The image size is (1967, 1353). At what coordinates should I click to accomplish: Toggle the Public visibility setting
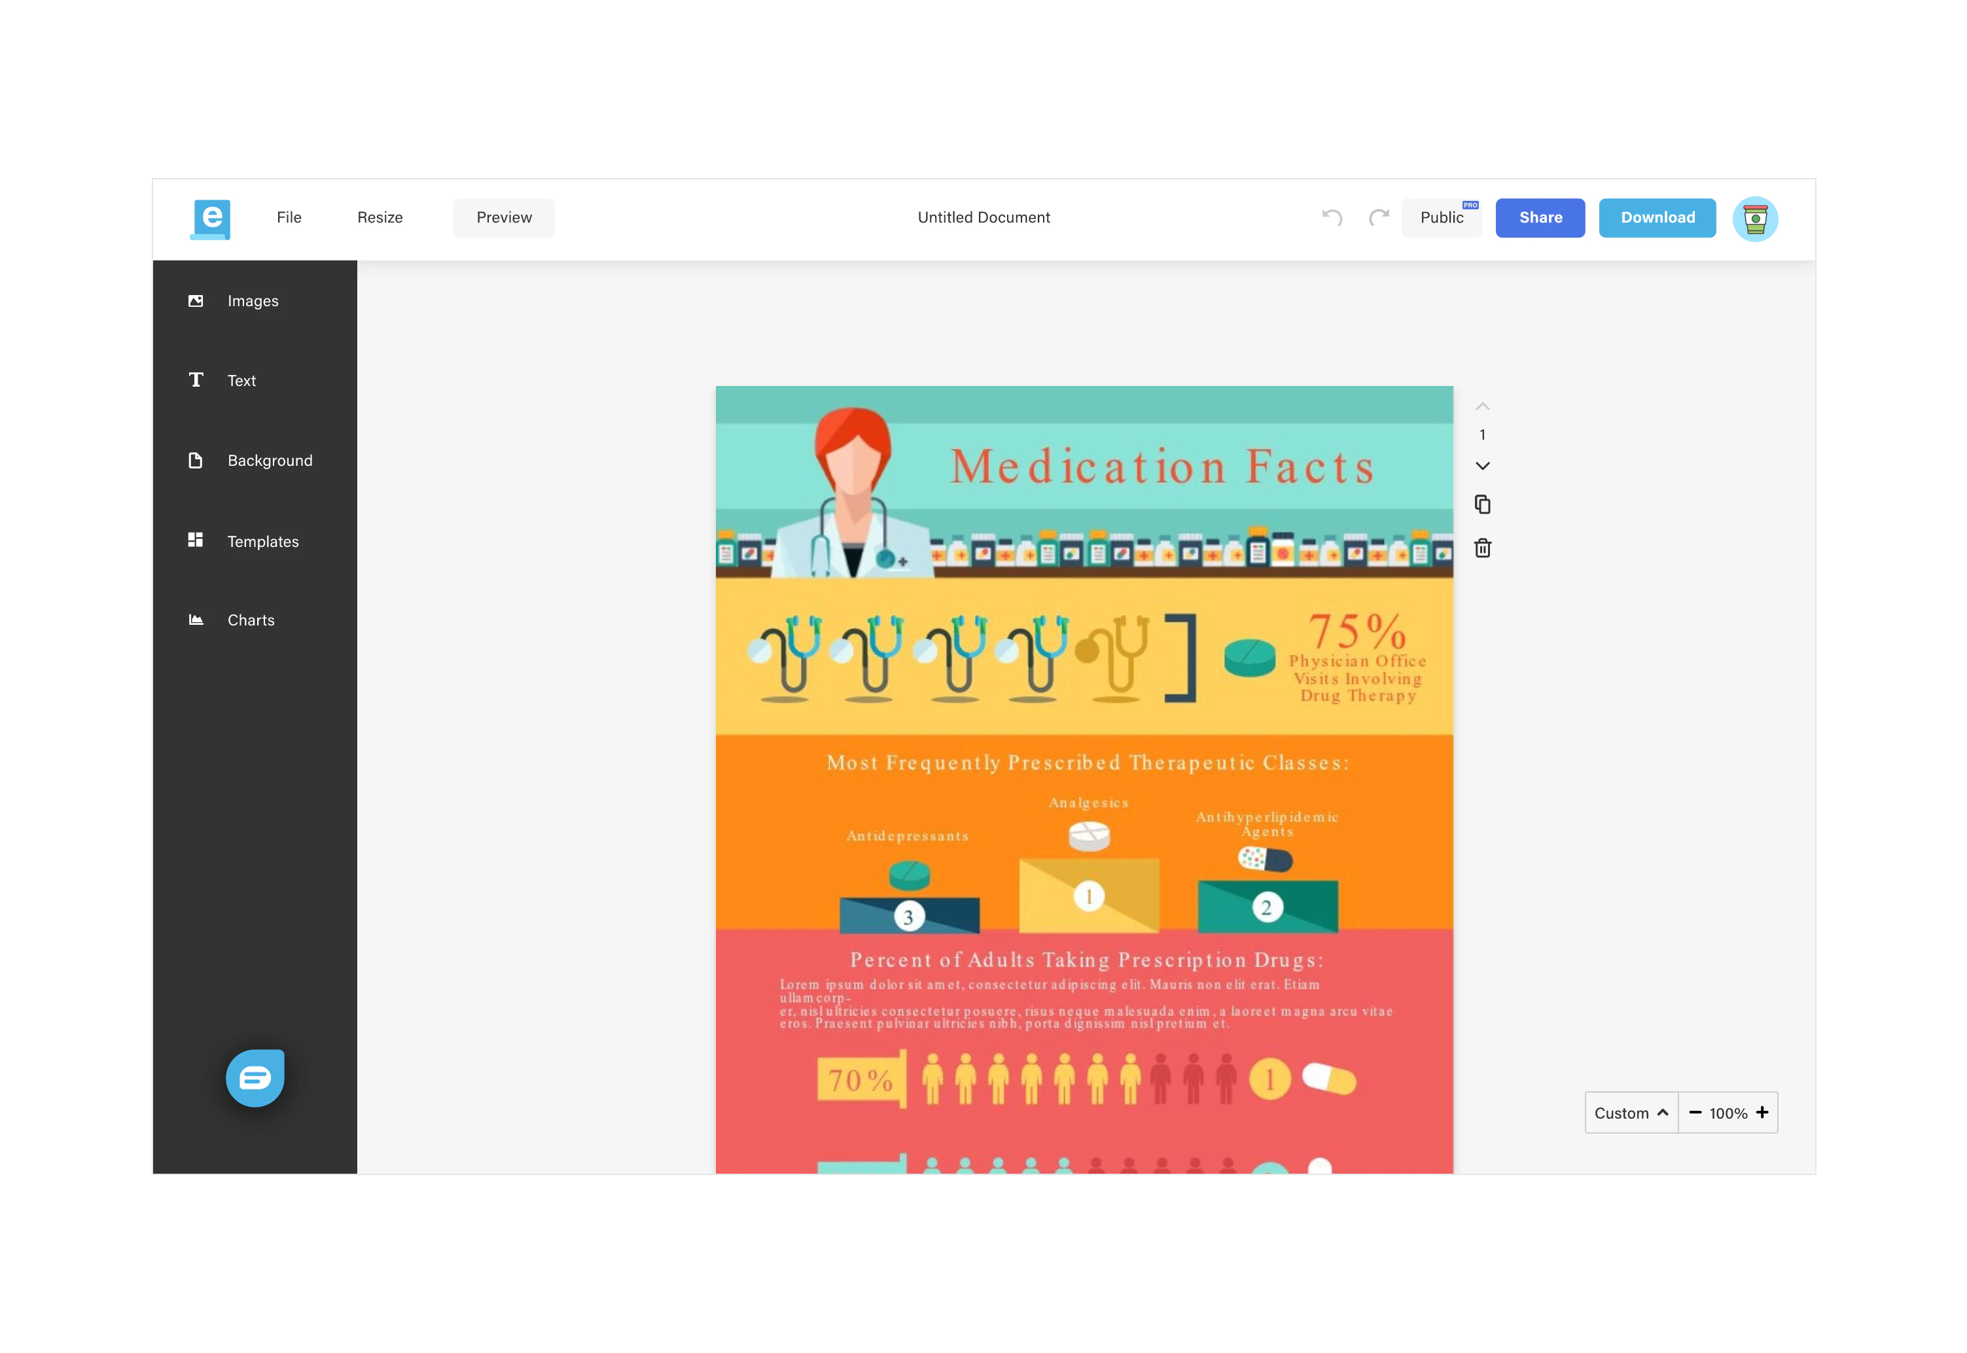point(1442,218)
